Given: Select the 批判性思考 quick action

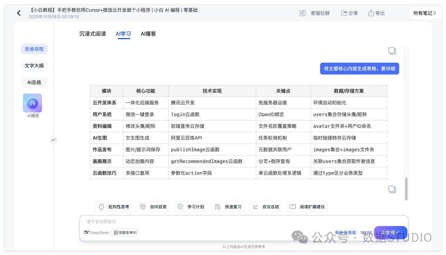Looking at the screenshot, I should tap(114, 207).
